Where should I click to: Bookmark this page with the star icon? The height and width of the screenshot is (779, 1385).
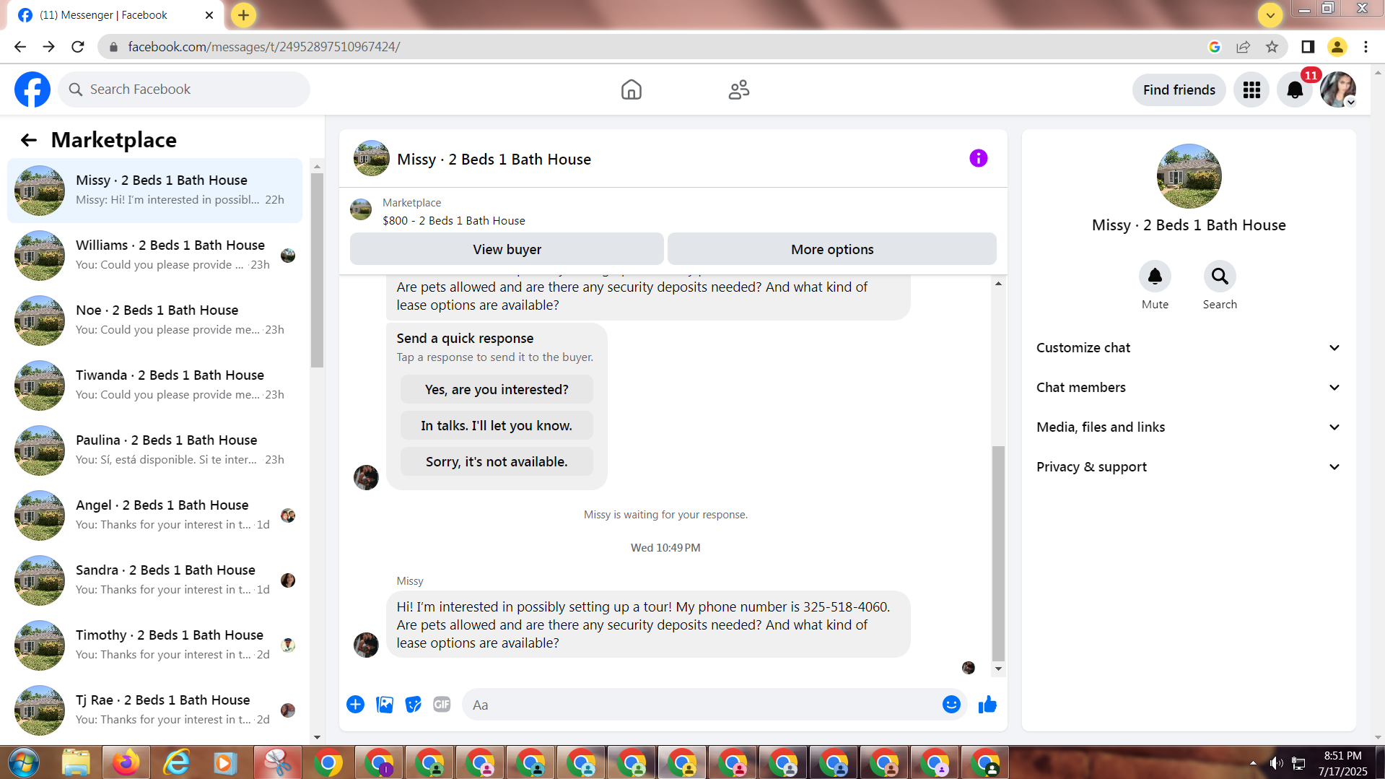(x=1272, y=47)
